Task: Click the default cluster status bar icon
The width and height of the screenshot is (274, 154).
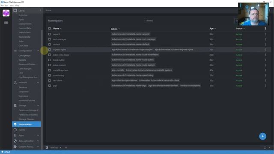Action: [x=2, y=152]
